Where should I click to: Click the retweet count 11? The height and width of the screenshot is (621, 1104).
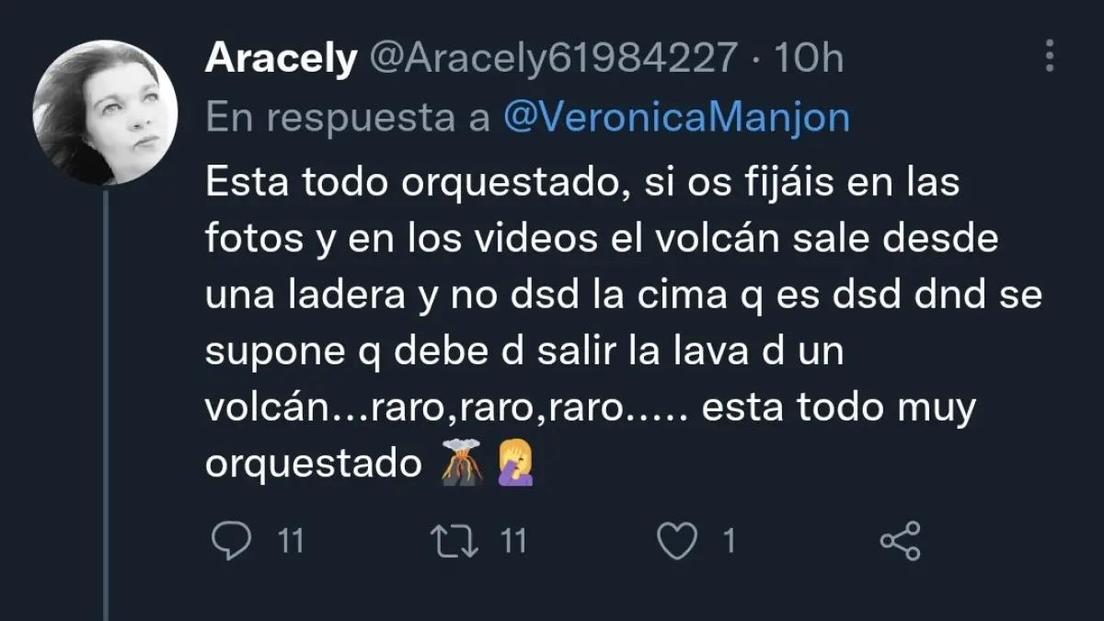512,541
